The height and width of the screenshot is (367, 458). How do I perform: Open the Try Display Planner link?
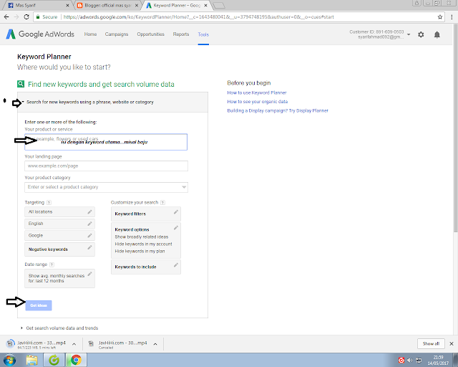(308, 110)
